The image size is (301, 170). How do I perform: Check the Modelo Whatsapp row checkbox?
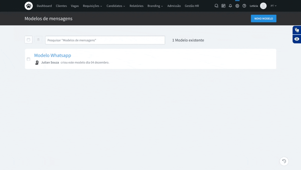[28, 59]
